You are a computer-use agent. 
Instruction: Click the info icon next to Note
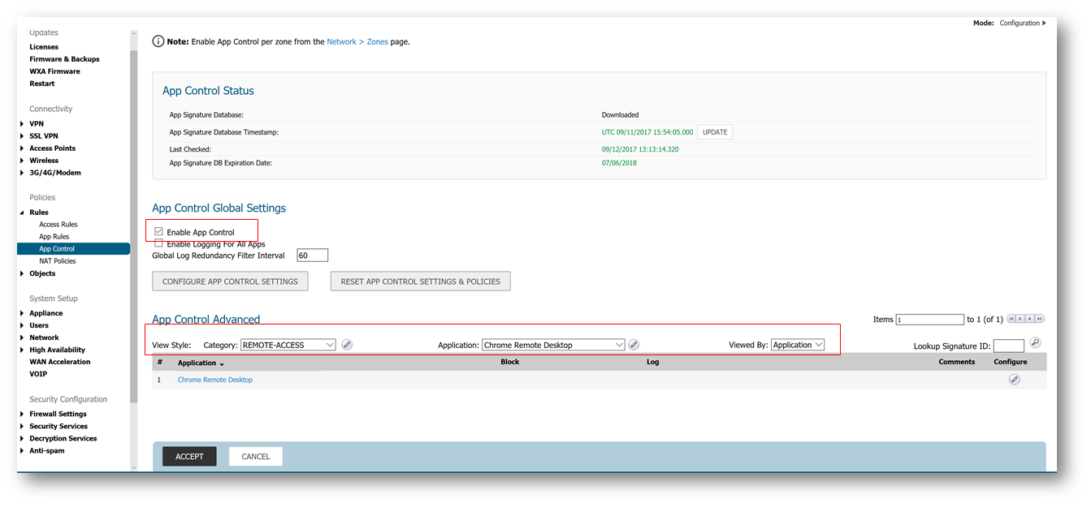pyautogui.click(x=158, y=41)
